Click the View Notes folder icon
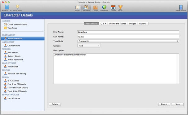This screenshot has height=115, width=188. coord(5,28)
